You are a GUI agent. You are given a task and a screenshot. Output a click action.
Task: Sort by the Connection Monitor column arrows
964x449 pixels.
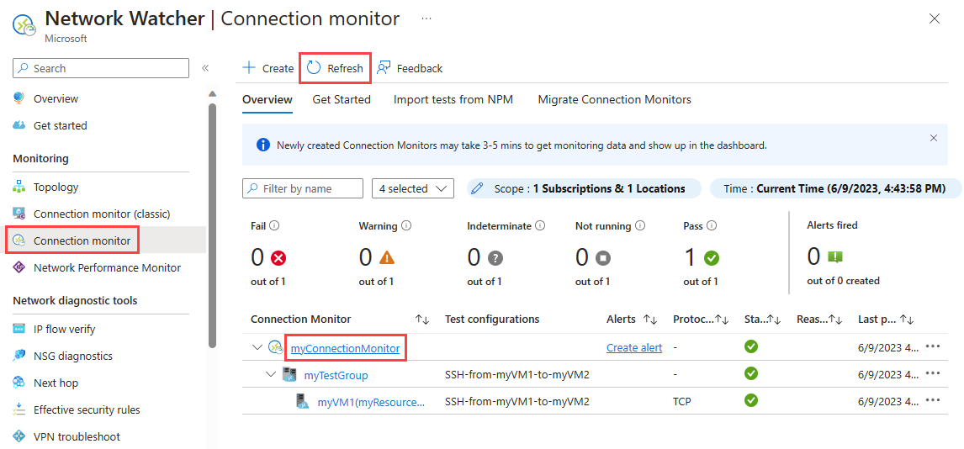[x=422, y=320]
